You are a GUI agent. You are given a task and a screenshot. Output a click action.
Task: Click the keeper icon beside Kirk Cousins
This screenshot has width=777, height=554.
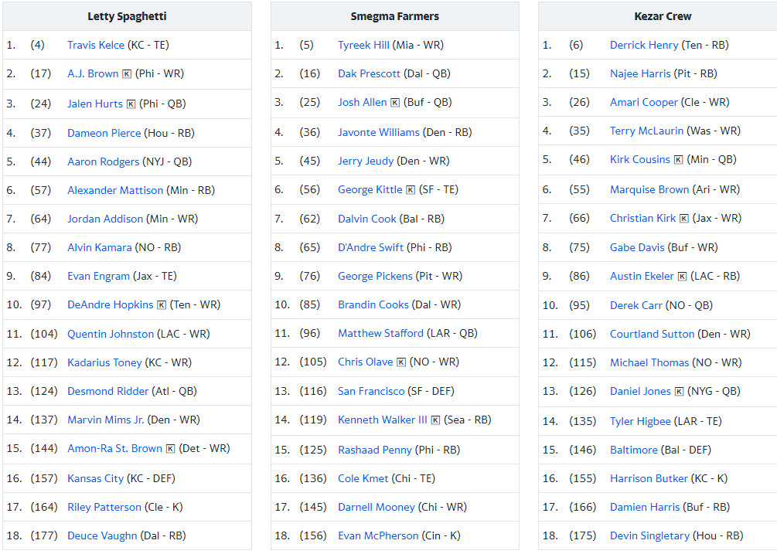[x=678, y=160]
